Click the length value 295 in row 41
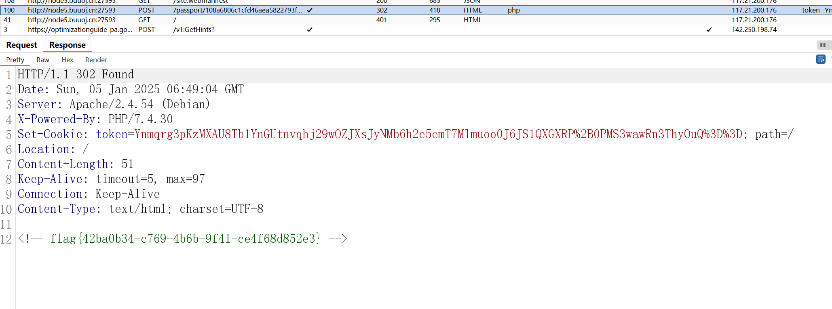 [x=435, y=20]
